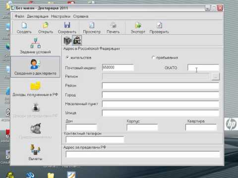This screenshot has height=178, width=238.
Task: Click the Контактный телефон field
Action: (95, 139)
